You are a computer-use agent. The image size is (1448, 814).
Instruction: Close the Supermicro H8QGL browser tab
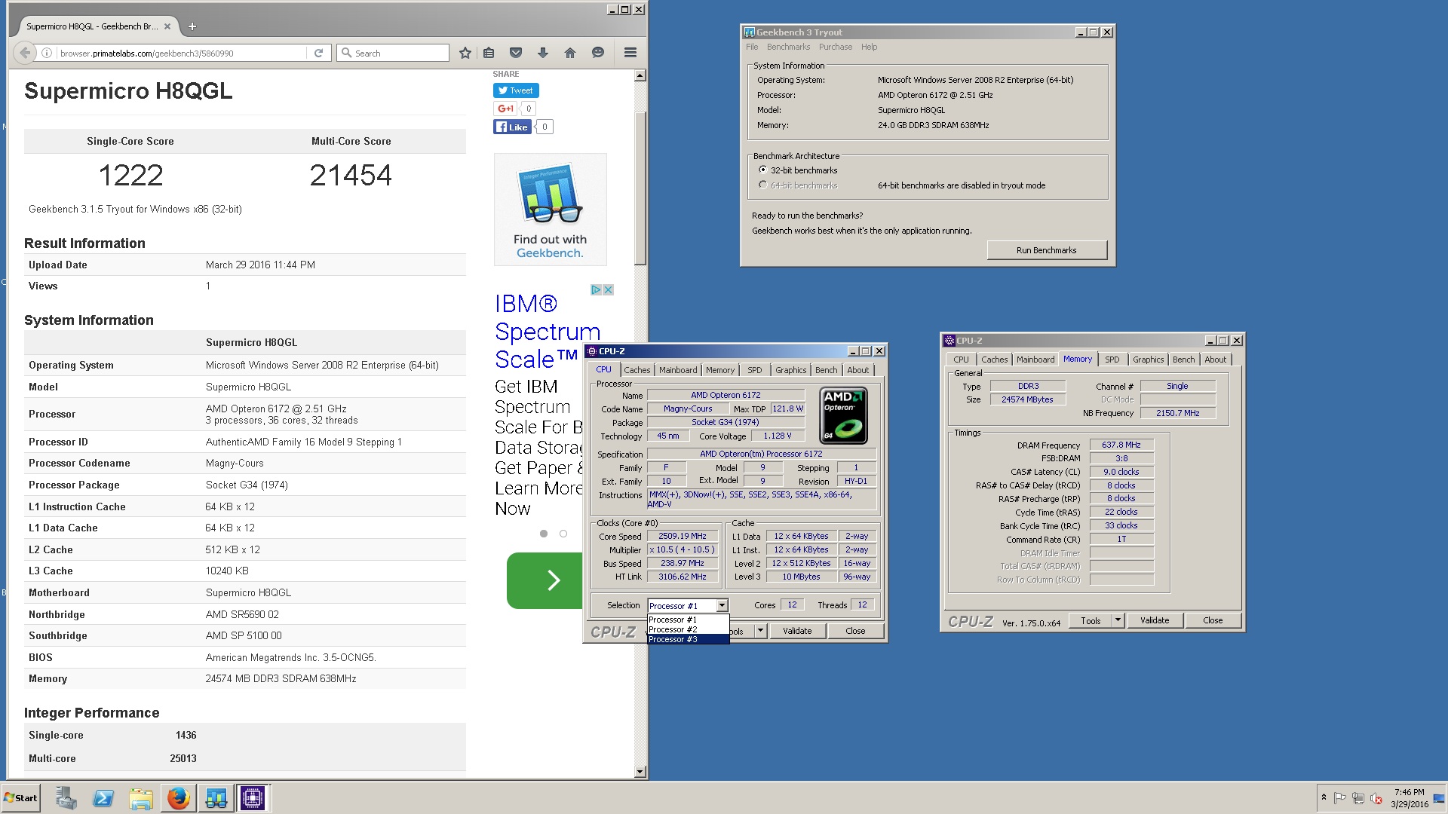click(x=167, y=26)
